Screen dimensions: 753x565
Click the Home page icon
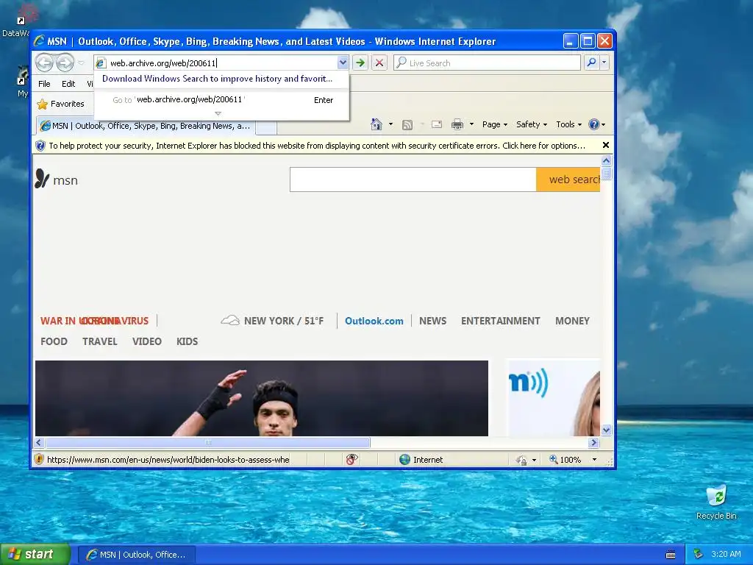[376, 124]
